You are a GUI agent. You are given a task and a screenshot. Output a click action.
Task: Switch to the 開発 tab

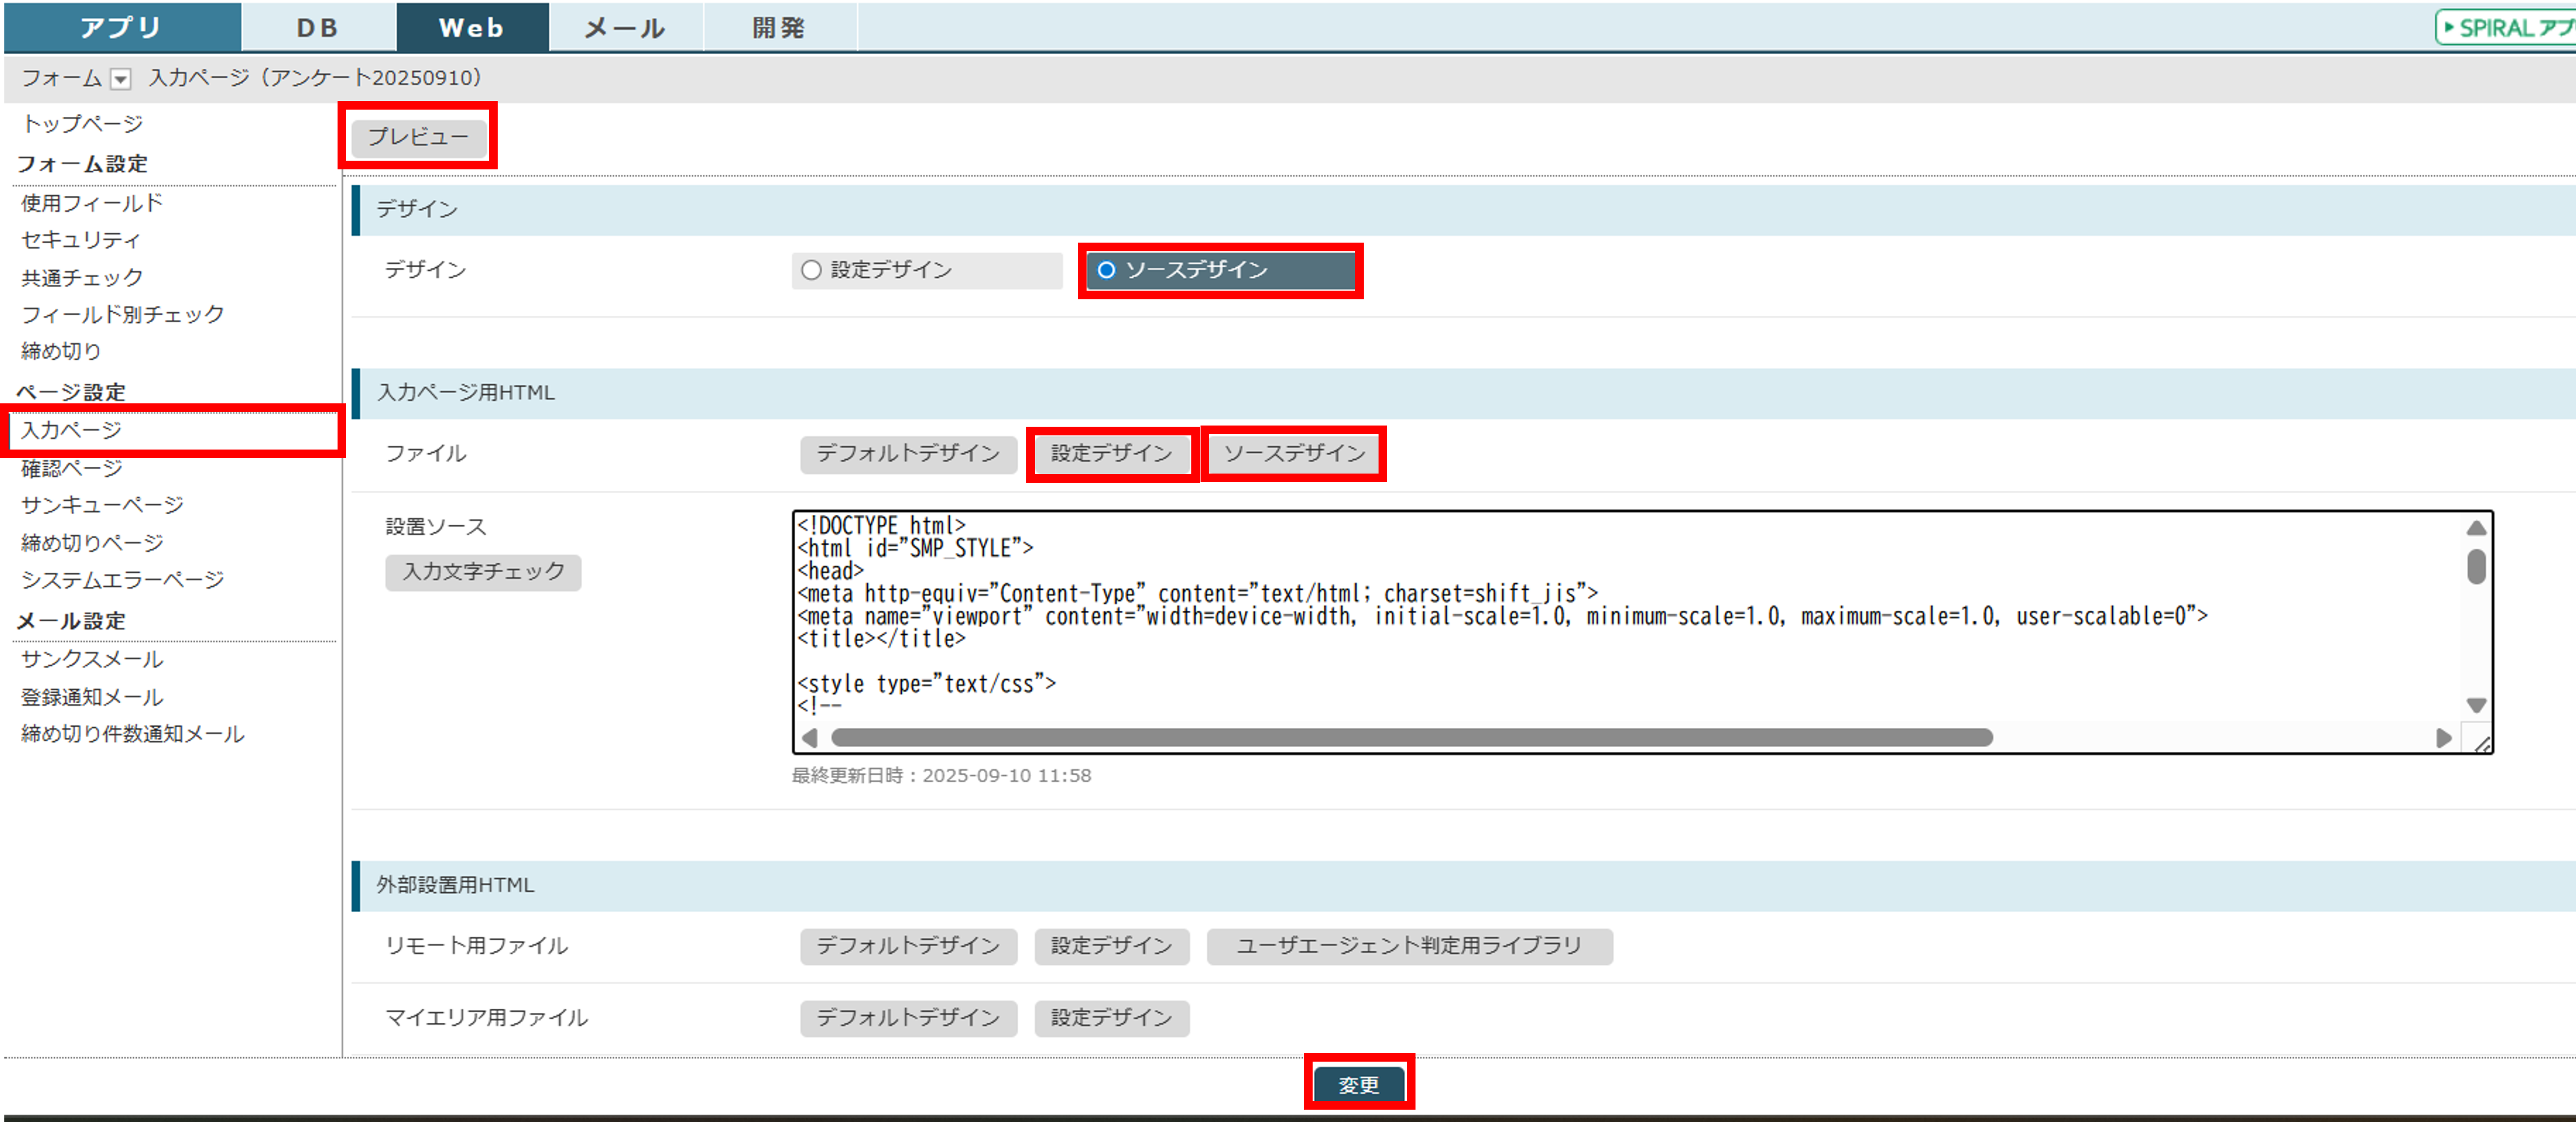pos(779,27)
